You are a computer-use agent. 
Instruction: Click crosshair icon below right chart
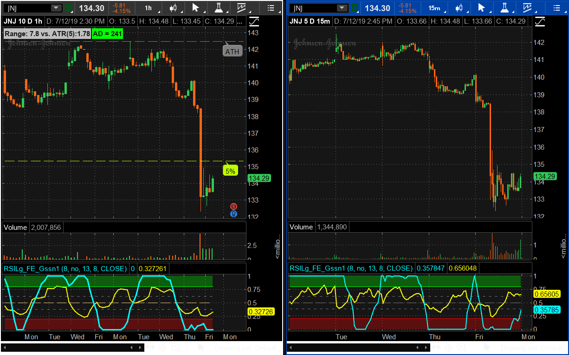pyautogui.click(x=449, y=347)
